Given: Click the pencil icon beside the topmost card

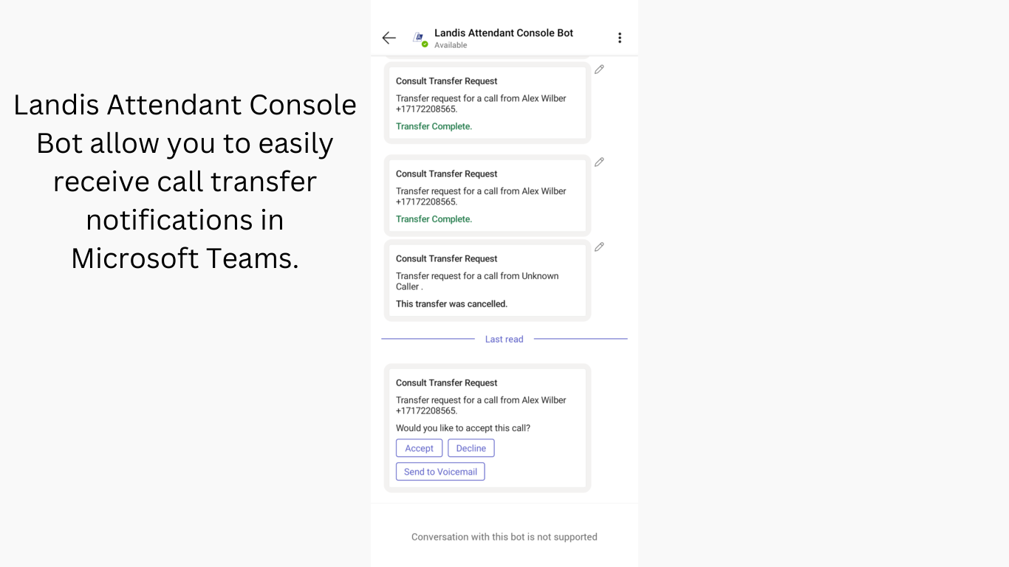Looking at the screenshot, I should (x=599, y=69).
